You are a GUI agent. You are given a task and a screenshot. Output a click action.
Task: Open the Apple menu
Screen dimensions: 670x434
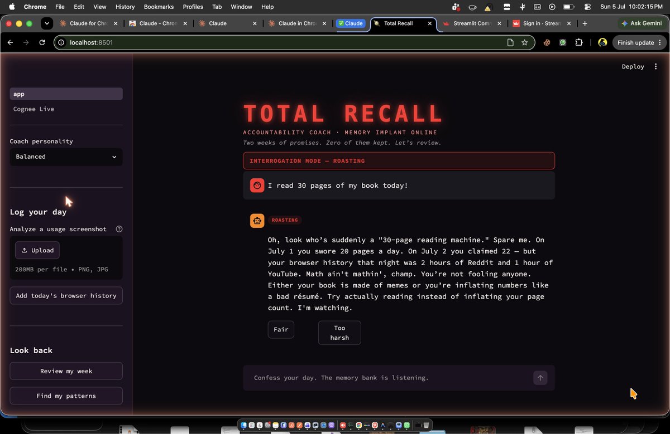(x=11, y=7)
